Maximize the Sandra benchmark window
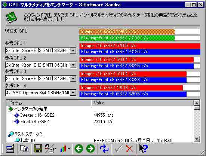Image resolution: width=206 pixels, height=156 pixels. (194, 5)
